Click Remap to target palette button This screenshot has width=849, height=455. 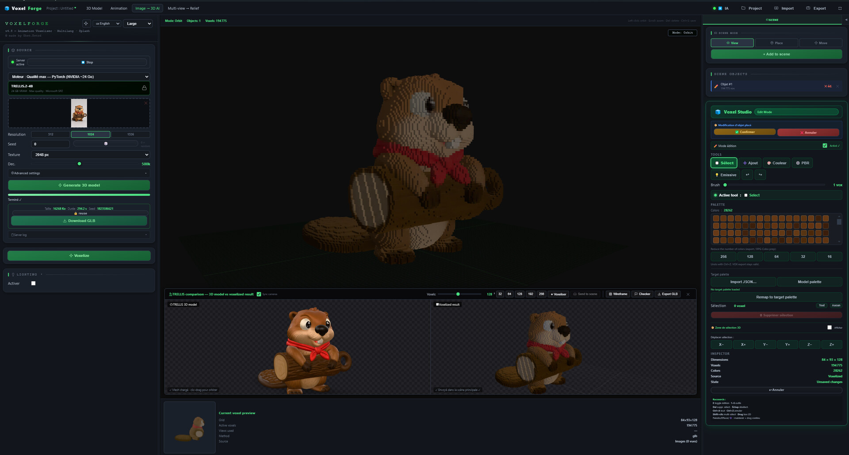coord(776,297)
